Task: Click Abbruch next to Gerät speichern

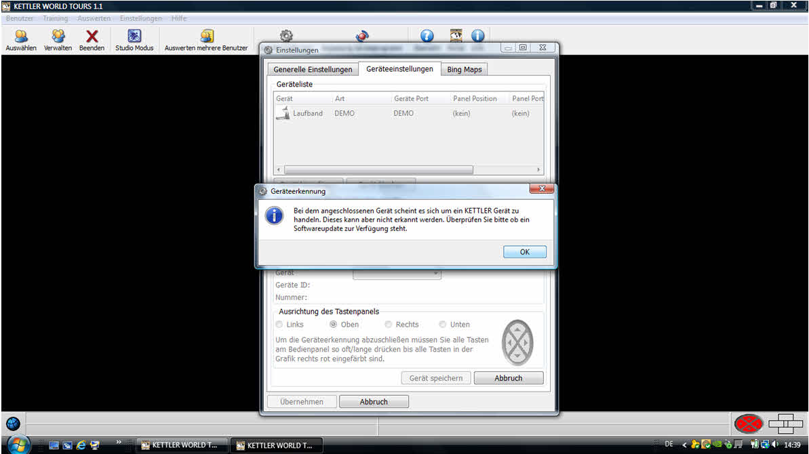Action: [509, 378]
